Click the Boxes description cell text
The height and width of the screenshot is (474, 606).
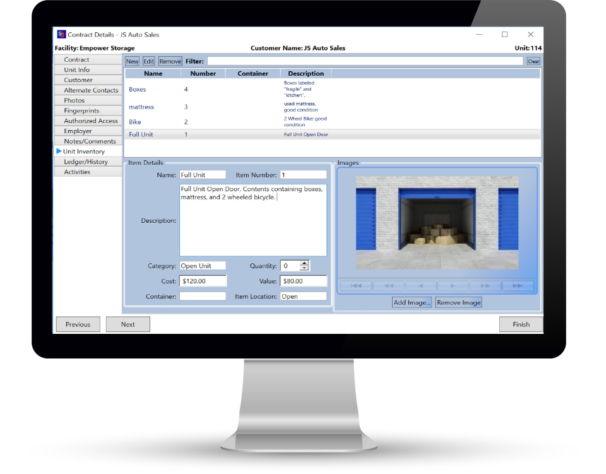299,89
